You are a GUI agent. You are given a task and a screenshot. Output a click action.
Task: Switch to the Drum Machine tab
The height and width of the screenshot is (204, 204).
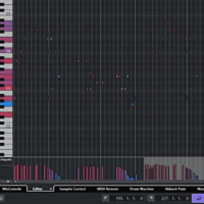coord(142,189)
